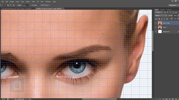Select Layers panel tab
179x100 pixels.
click(x=157, y=10)
